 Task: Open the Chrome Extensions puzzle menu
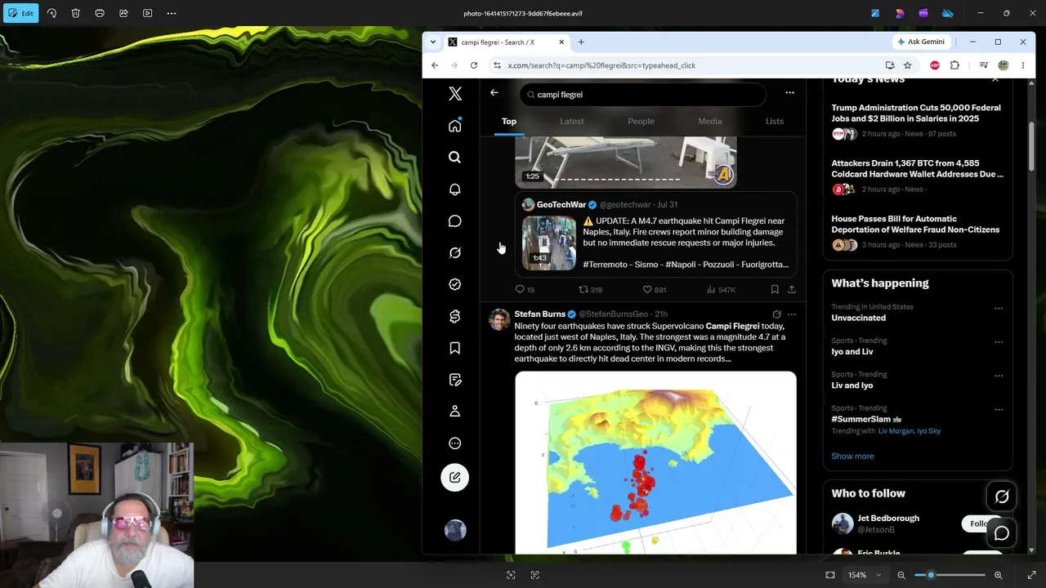tap(954, 65)
